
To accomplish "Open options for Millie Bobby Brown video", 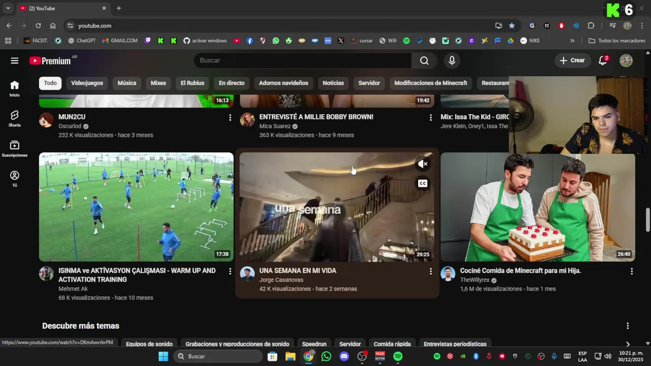I will click(430, 117).
